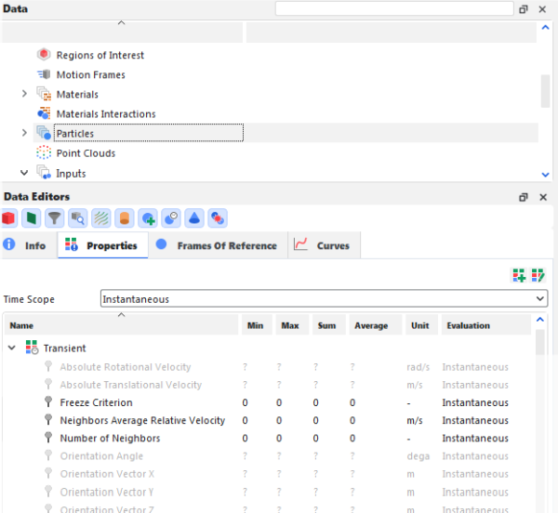The height and width of the screenshot is (513, 558).
Task: Click the red cube process icon
Action: [x=8, y=217]
